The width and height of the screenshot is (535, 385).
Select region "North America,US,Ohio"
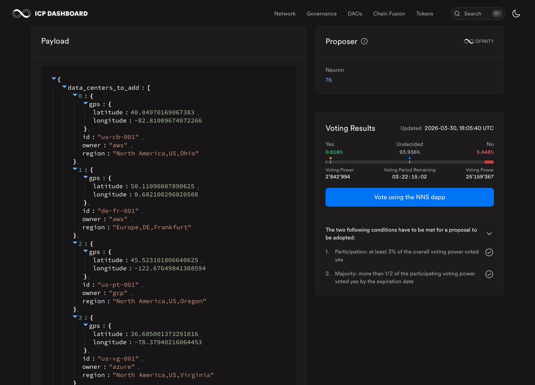pyautogui.click(x=156, y=154)
